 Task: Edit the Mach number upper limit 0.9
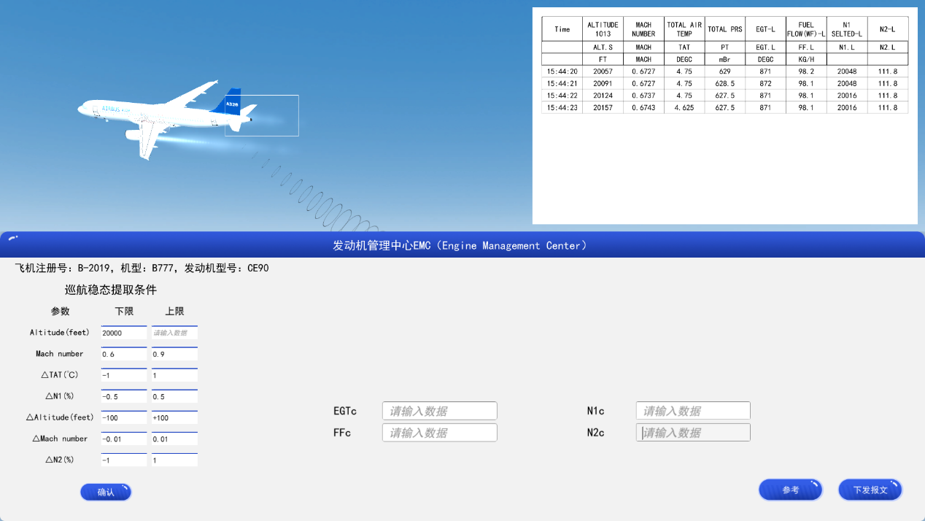(x=174, y=354)
